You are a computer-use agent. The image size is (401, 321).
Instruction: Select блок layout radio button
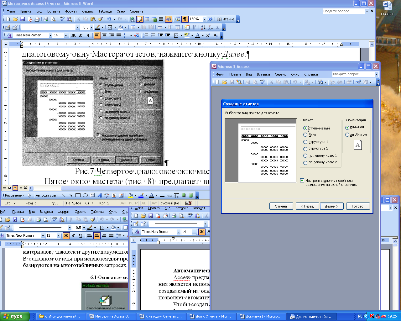coord(305,135)
